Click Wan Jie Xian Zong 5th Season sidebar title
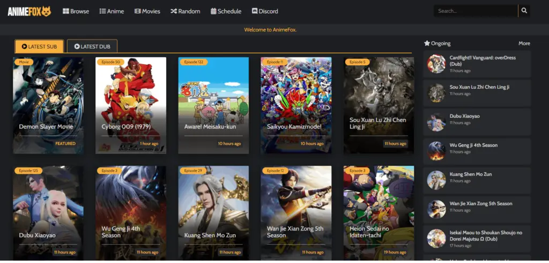The width and height of the screenshot is (549, 263). click(x=481, y=203)
